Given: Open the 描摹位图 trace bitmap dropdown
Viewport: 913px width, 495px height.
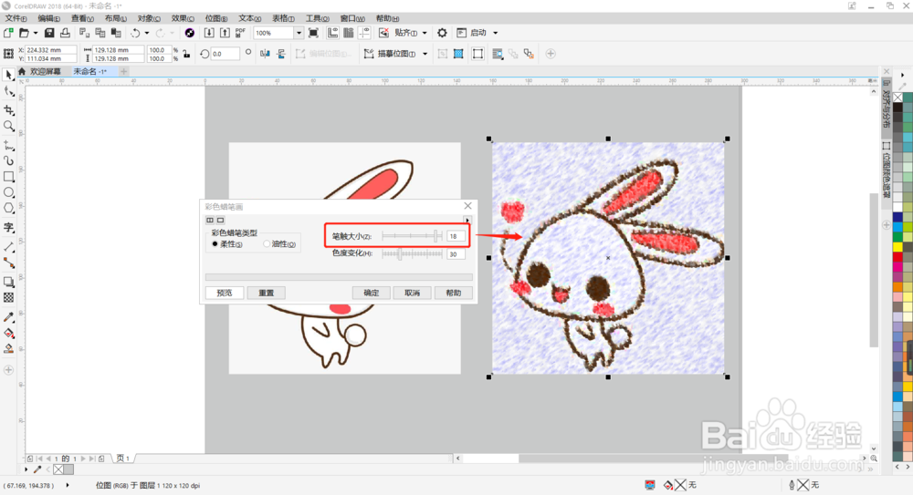Looking at the screenshot, I should point(425,54).
